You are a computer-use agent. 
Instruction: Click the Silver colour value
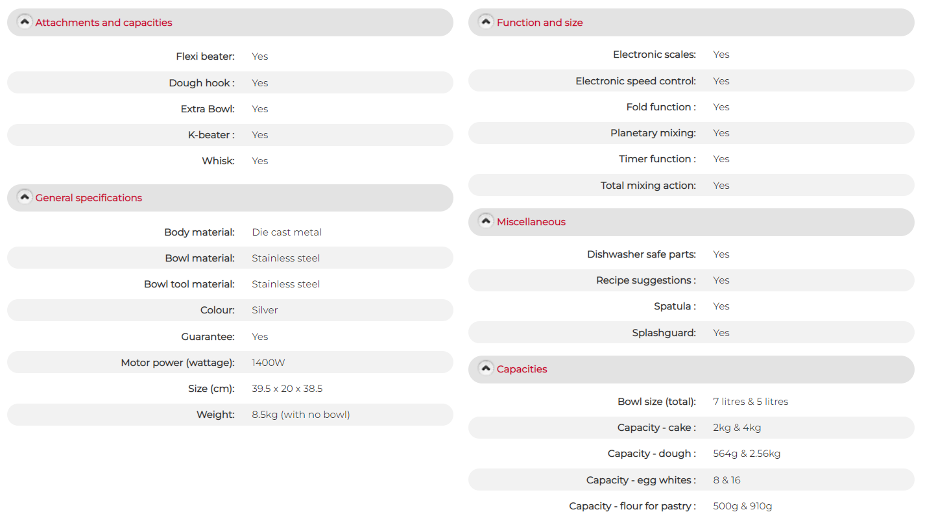point(265,310)
